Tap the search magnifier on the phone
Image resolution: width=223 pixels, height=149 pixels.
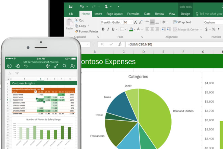(65, 66)
